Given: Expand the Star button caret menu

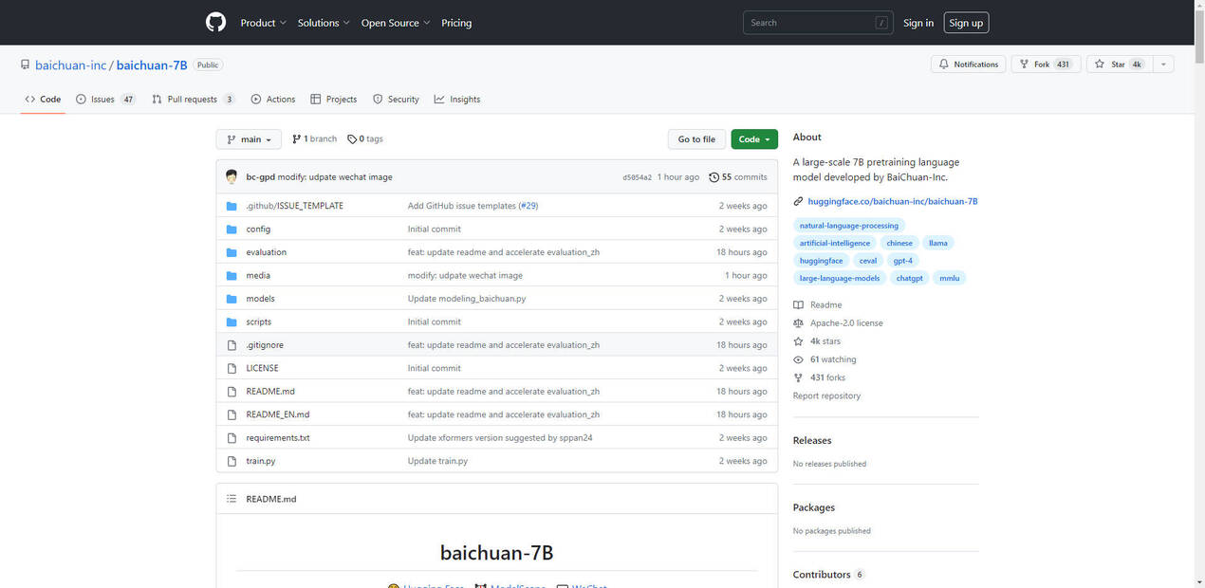Looking at the screenshot, I should coord(1163,64).
